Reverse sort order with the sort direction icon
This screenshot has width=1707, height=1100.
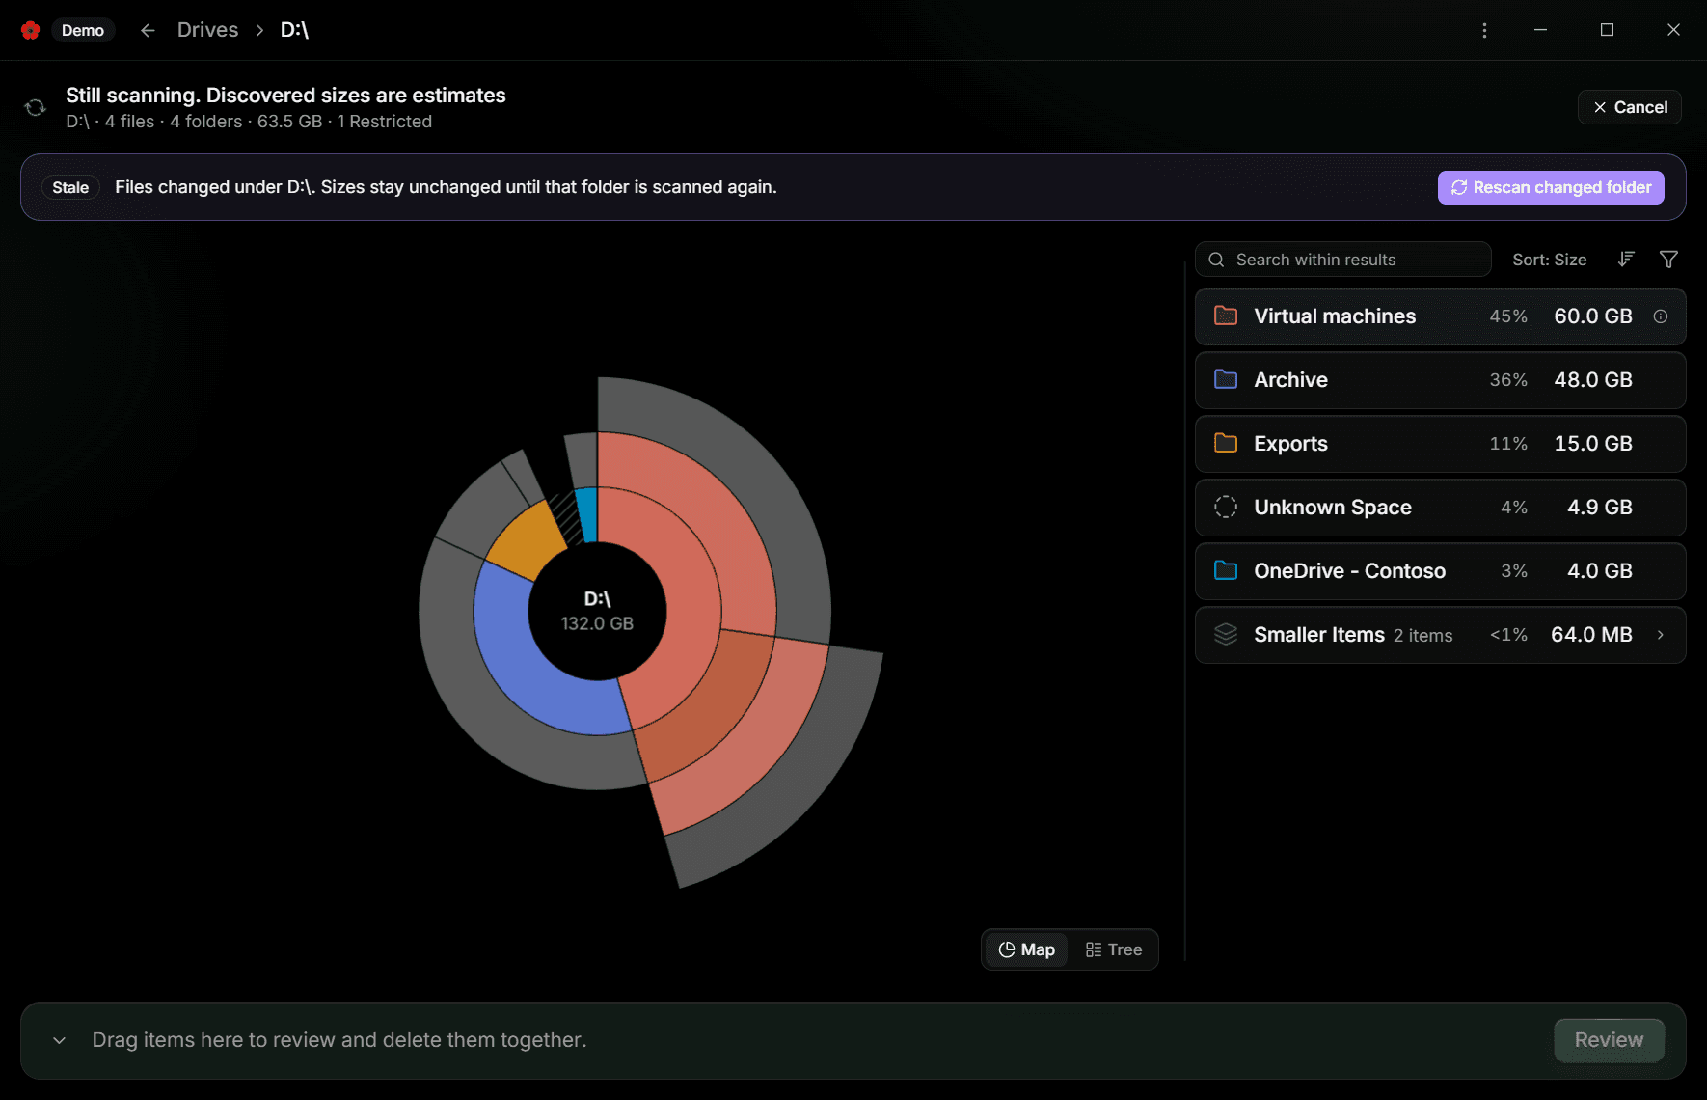[1626, 260]
